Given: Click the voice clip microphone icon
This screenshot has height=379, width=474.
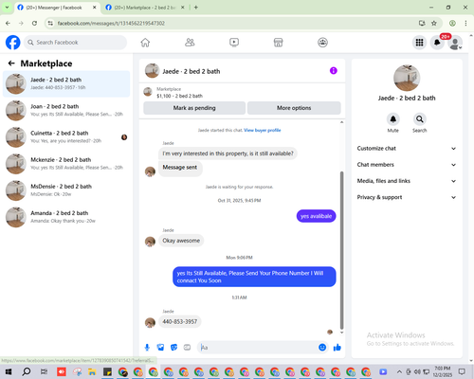Looking at the screenshot, I should click(147, 348).
